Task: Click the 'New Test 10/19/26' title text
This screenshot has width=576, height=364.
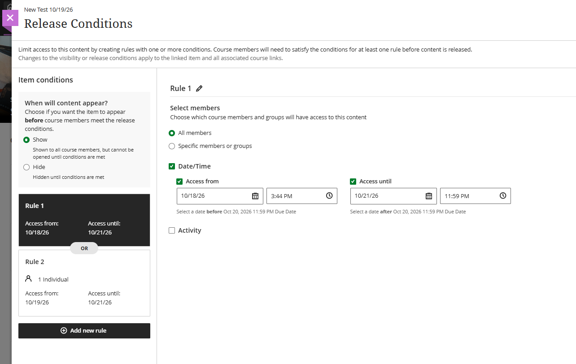Action: tap(48, 9)
